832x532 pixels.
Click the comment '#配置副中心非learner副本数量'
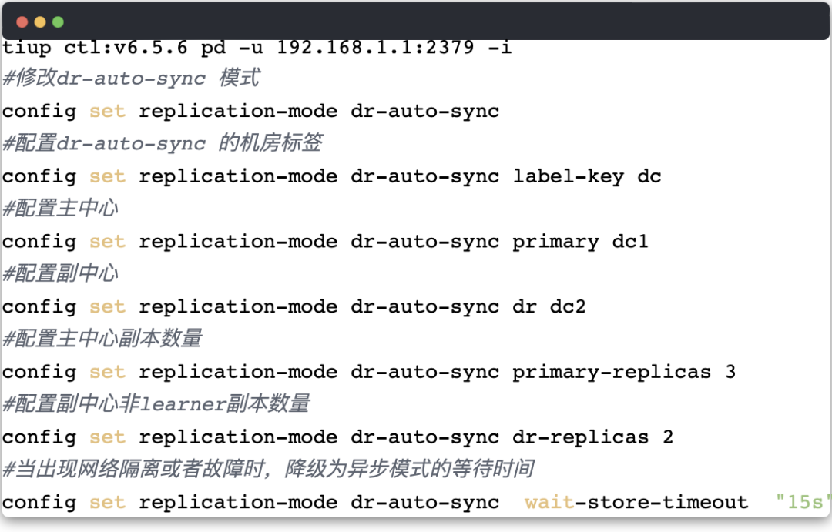(156, 403)
